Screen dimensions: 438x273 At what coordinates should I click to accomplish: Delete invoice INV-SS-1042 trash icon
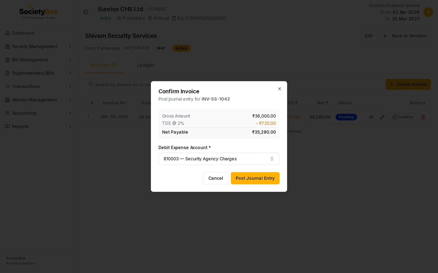(x=423, y=117)
